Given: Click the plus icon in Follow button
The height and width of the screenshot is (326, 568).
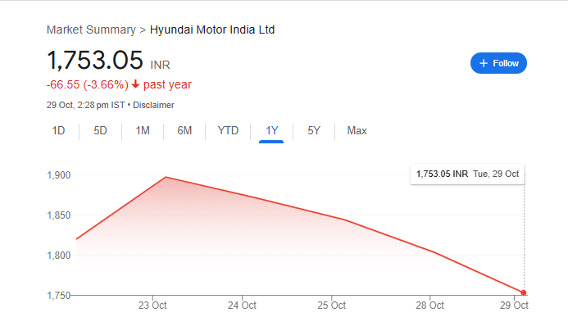Looking at the screenshot, I should 484,63.
